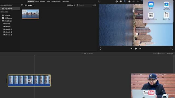The height and width of the screenshot is (98, 175).
Task: Select the Photos library
Action: coord(7,15)
